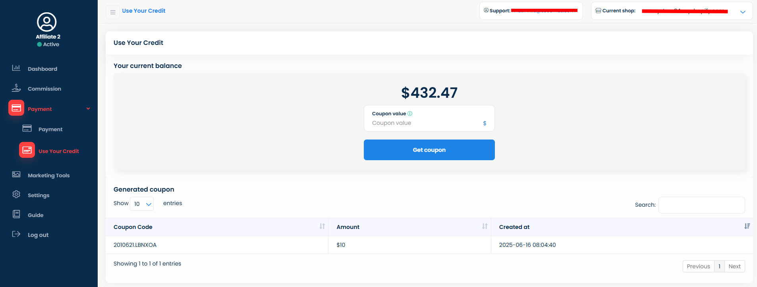Click the Settings gear icon
This screenshot has width=757, height=287.
(16, 194)
